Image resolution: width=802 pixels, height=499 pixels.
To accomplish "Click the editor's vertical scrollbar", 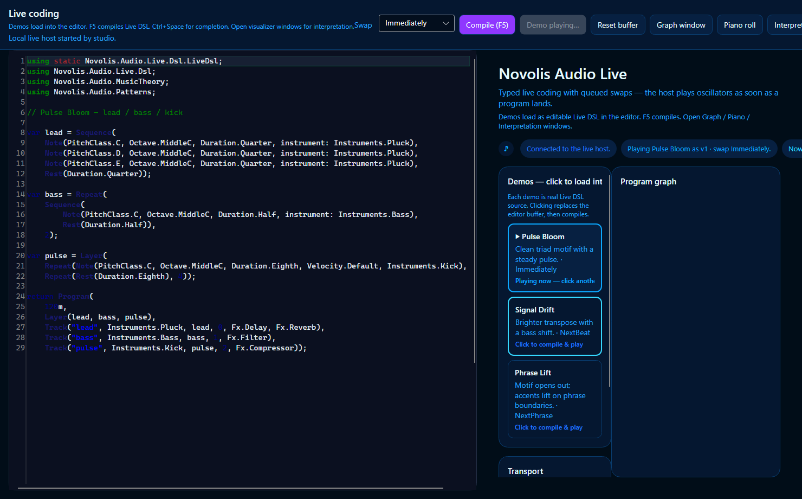I will [475, 212].
